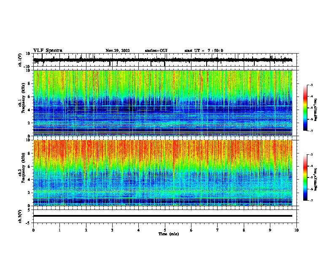Click the "ch.1(V)" waveform axis label

(x=20, y=60)
